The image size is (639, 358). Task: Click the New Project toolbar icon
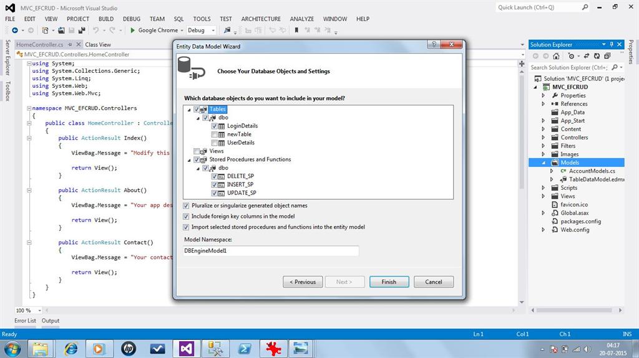pos(45,30)
